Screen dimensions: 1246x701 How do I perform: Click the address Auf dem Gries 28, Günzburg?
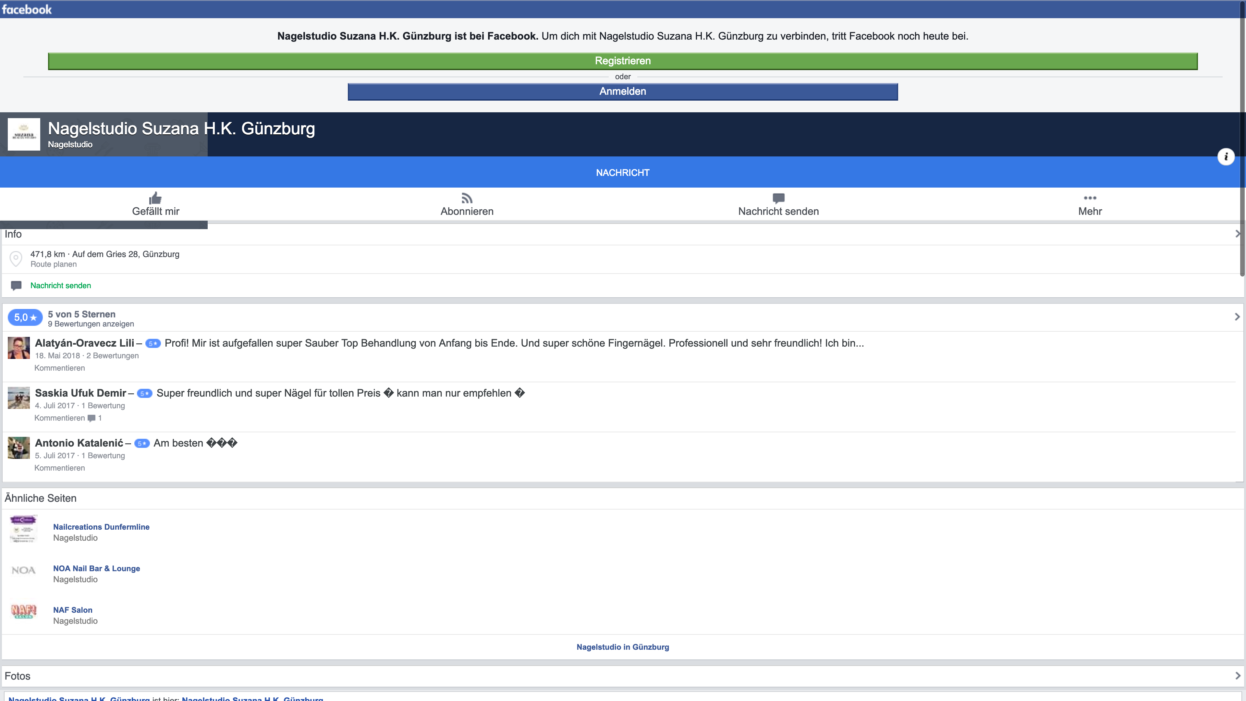[126, 254]
